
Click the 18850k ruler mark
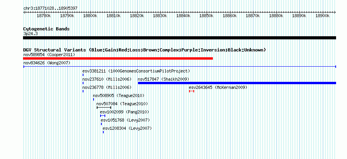click(x=206, y=16)
